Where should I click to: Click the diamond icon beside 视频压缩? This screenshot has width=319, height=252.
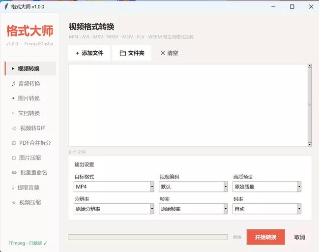coord(14,202)
